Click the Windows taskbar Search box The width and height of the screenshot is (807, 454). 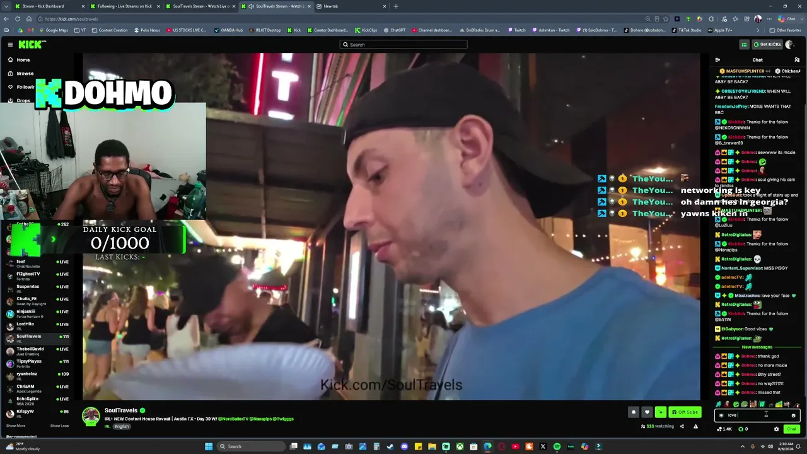[252, 446]
